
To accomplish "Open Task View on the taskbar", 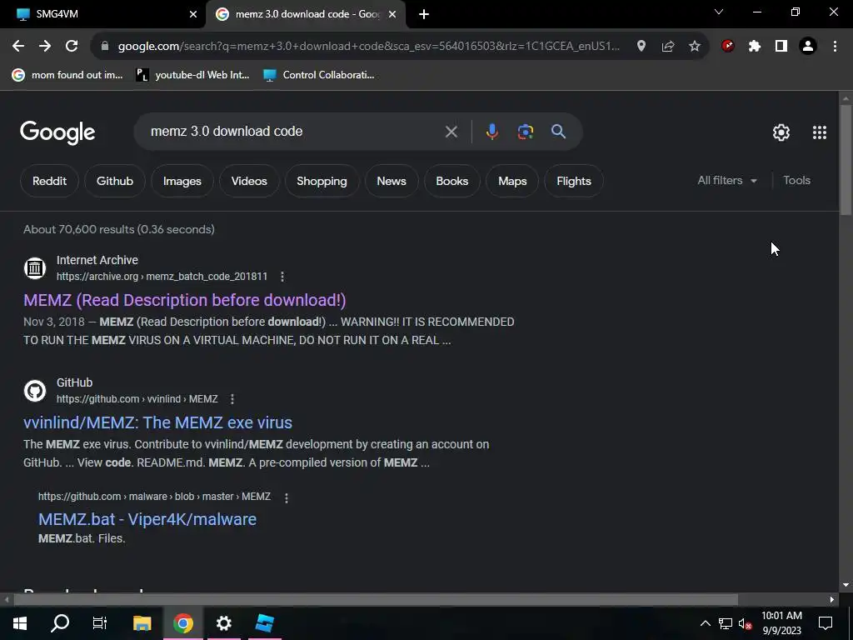I will [x=100, y=622].
